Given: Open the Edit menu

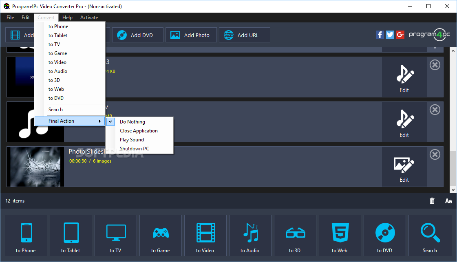Looking at the screenshot, I should (26, 18).
